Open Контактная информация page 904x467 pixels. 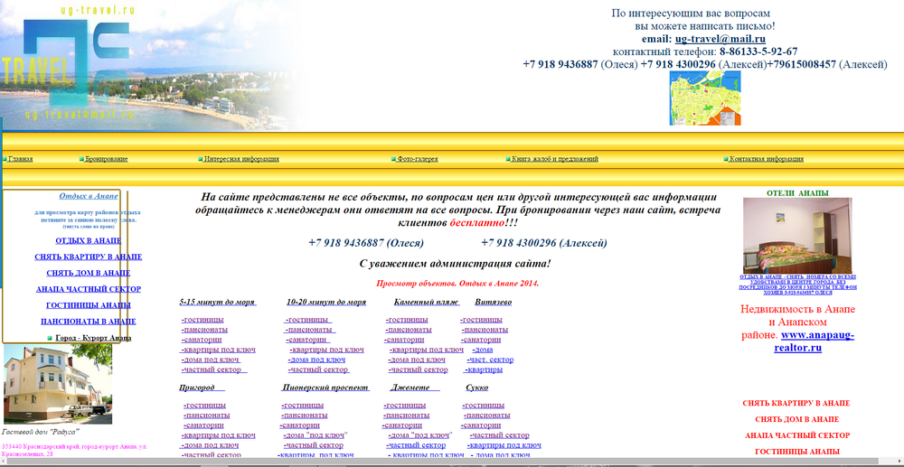tap(767, 159)
